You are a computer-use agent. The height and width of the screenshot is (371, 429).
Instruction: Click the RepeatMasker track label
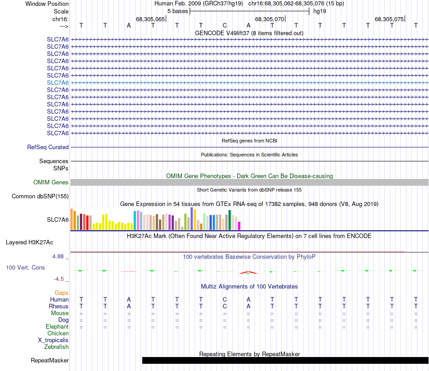pyautogui.click(x=50, y=360)
